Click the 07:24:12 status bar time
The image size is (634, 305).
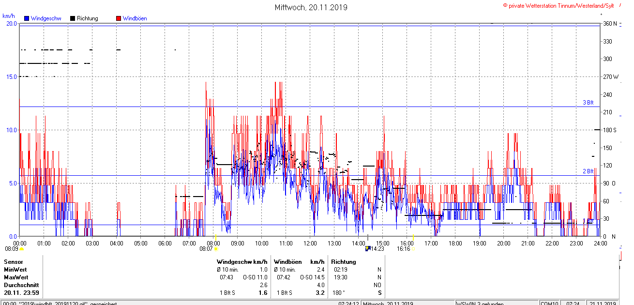[348, 304]
